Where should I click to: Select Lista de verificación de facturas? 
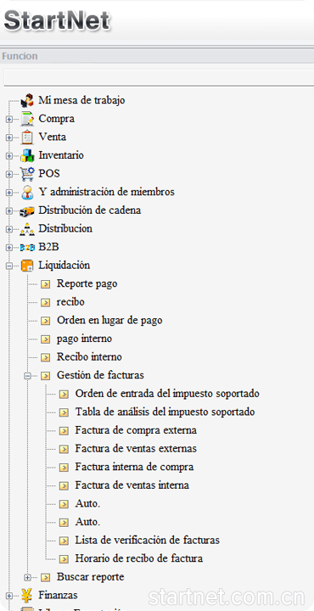148,540
